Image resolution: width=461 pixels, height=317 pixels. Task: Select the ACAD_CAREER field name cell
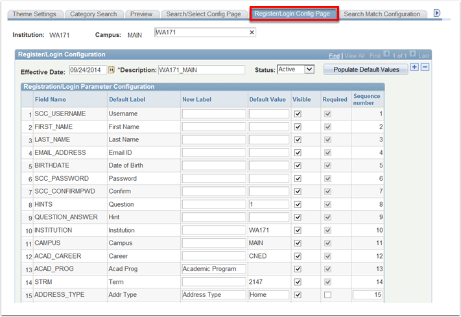(x=58, y=256)
